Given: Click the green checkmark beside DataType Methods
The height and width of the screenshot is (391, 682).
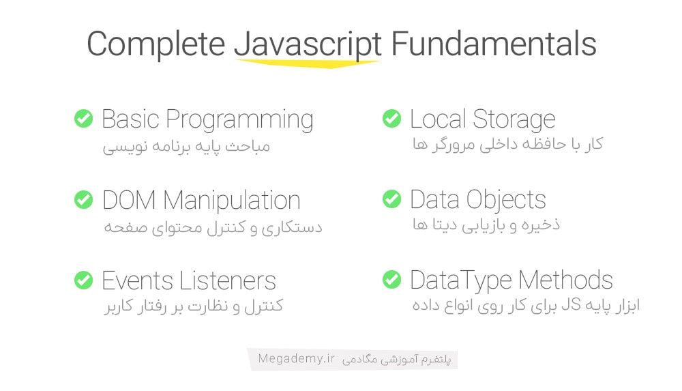Looking at the screenshot, I should tap(392, 280).
